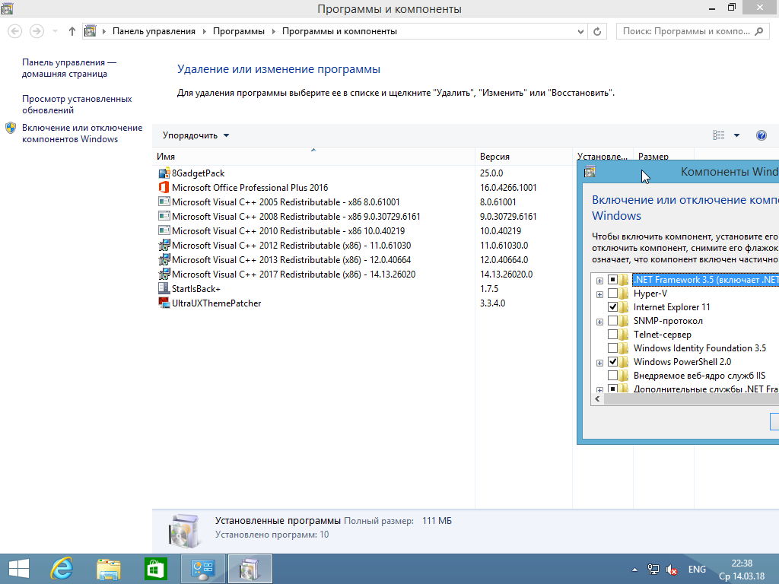Click the back navigation arrow
779x584 pixels.
click(x=15, y=31)
